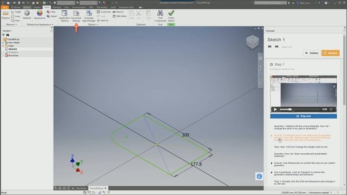Image resolution: width=347 pixels, height=195 pixels.
Task: Click the tutorial assistant icon in viewport corner
Action: coord(259,176)
